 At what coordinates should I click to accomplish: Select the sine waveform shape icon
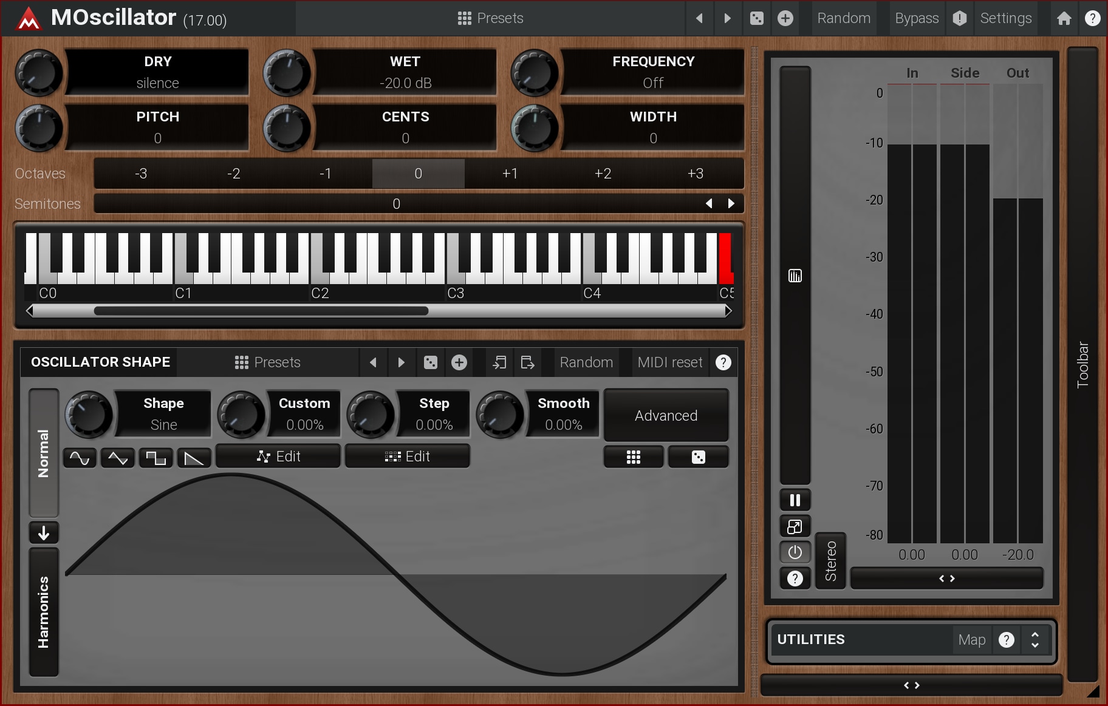pos(80,458)
